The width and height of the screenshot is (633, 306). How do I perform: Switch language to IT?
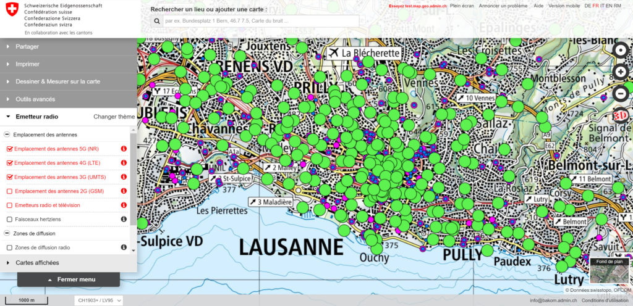pyautogui.click(x=602, y=6)
